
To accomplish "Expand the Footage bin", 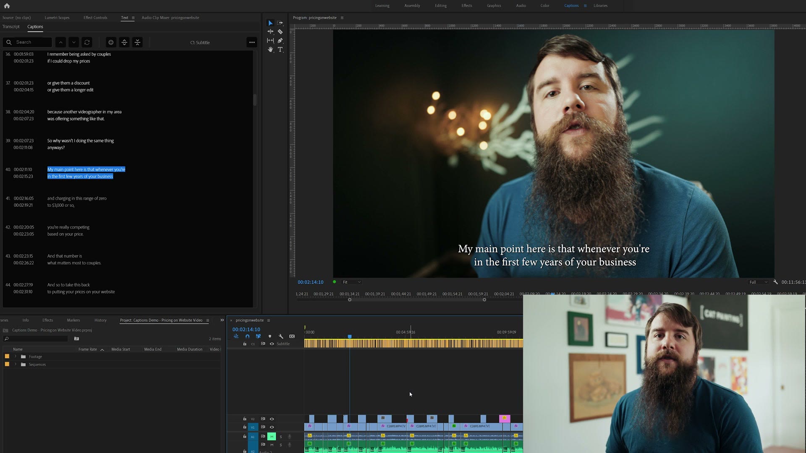I will [16, 357].
